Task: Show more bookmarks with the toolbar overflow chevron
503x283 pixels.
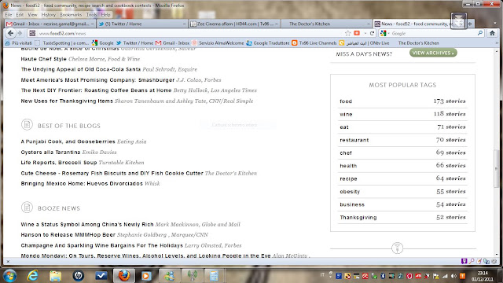Action: pyautogui.click(x=497, y=42)
